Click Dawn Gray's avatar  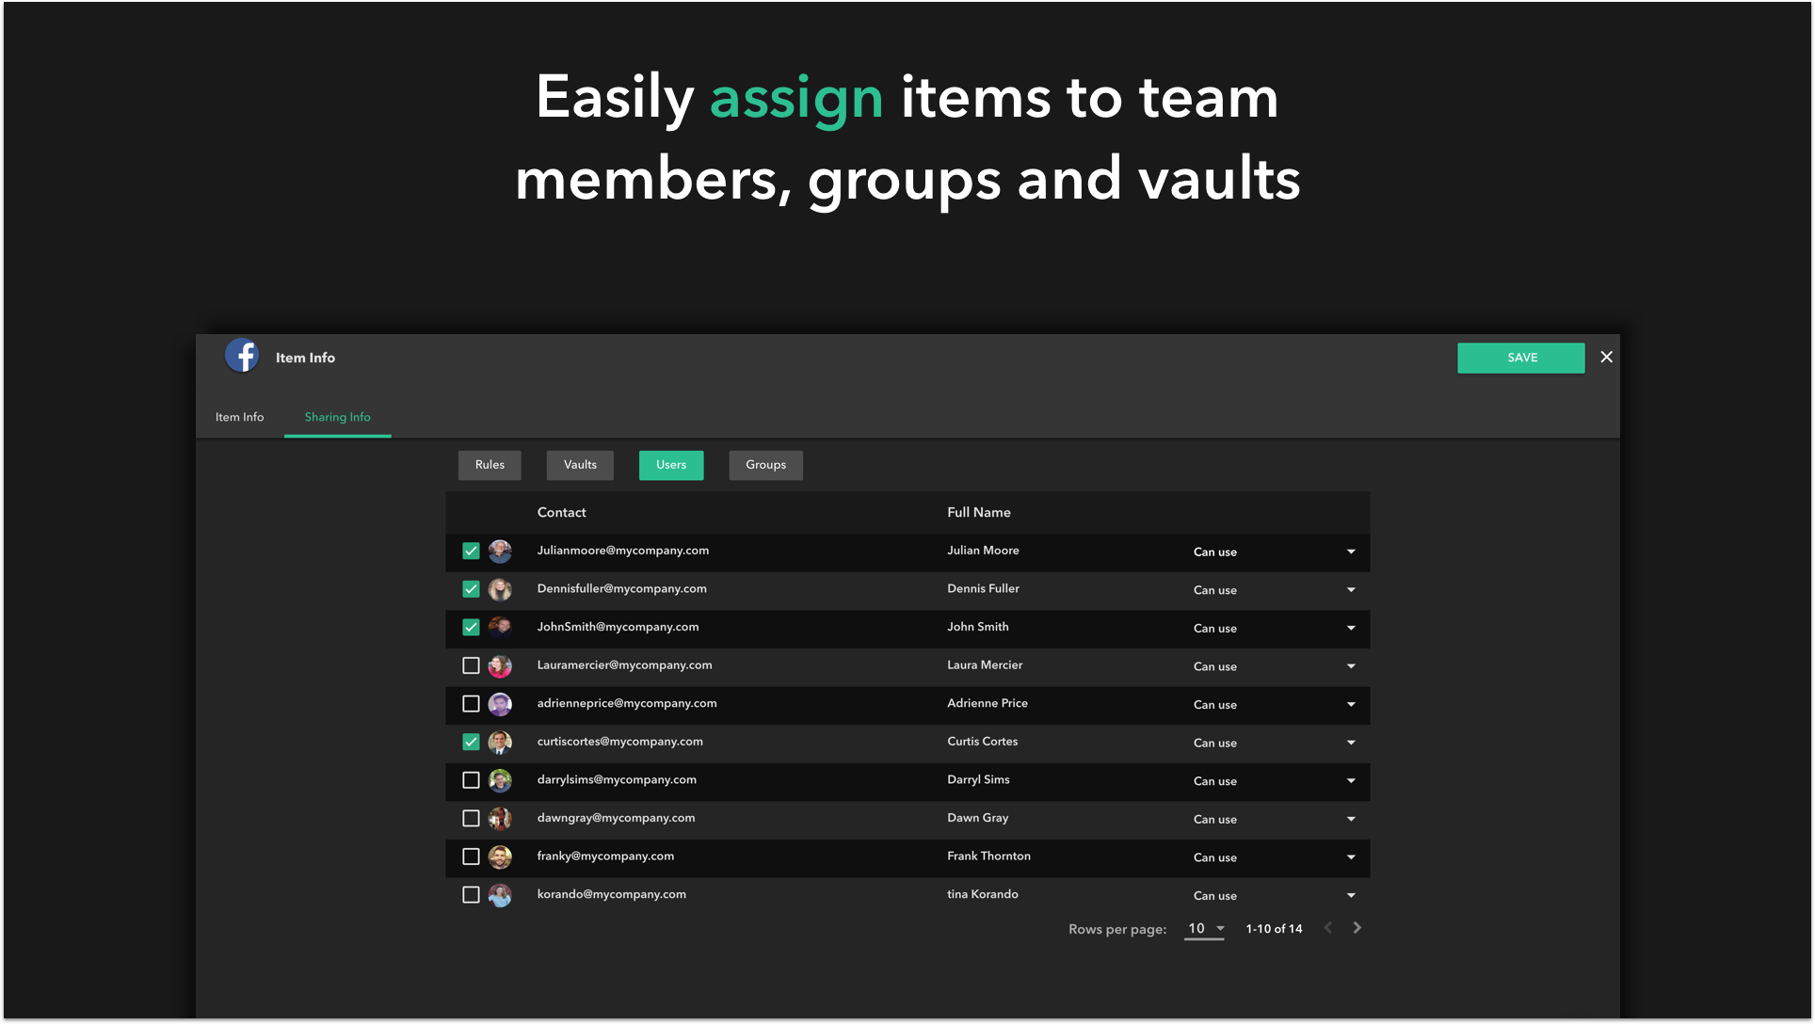500,818
